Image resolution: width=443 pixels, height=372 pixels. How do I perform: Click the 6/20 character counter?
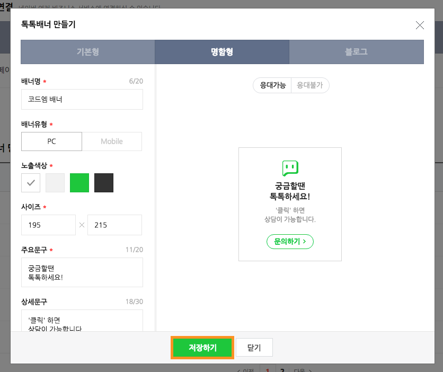(136, 82)
